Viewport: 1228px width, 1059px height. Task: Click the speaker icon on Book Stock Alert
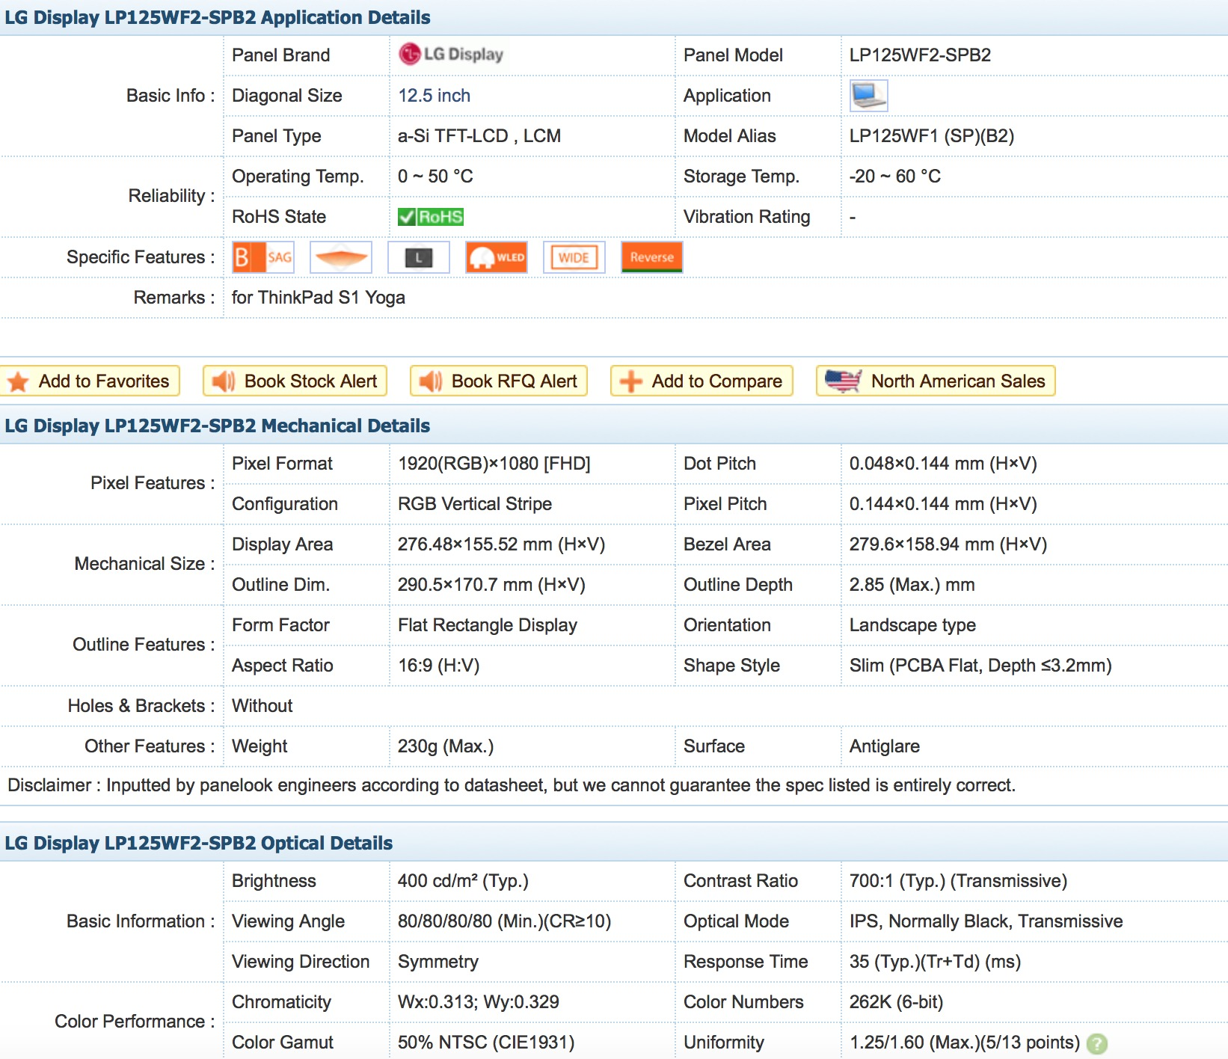[x=223, y=381]
